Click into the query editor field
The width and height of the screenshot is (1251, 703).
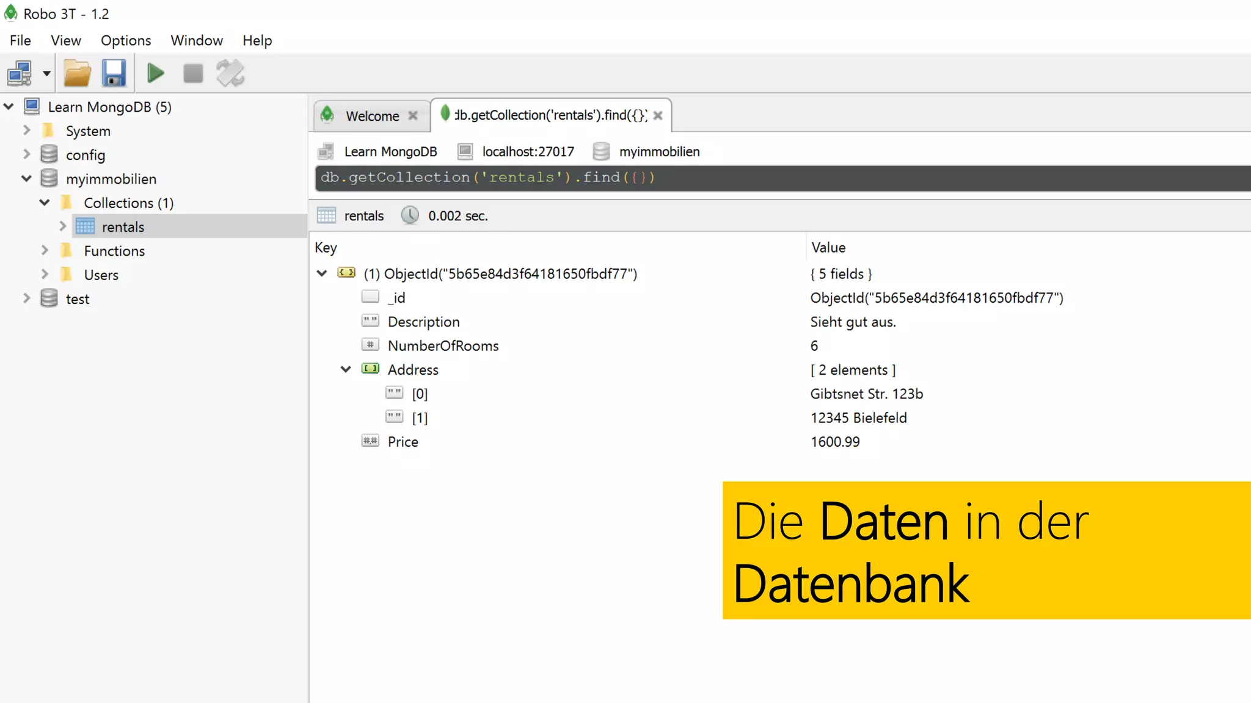(x=782, y=178)
